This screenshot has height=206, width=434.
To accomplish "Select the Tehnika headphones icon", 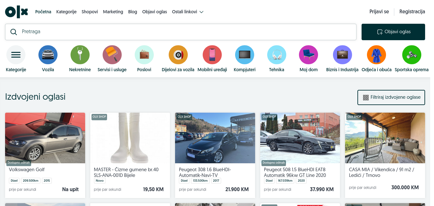I will [277, 55].
